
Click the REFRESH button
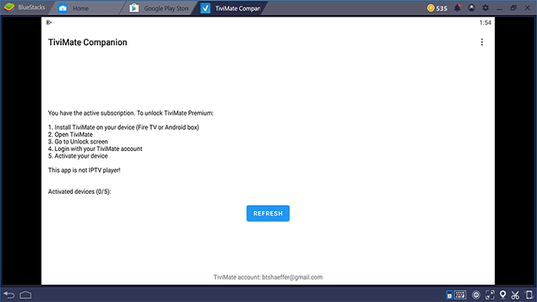tap(268, 213)
